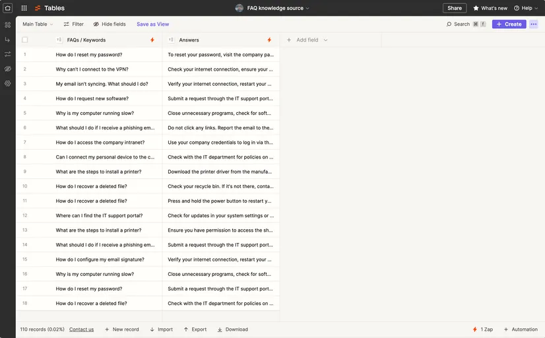Click the Export up-arrow icon

[x=186, y=329]
